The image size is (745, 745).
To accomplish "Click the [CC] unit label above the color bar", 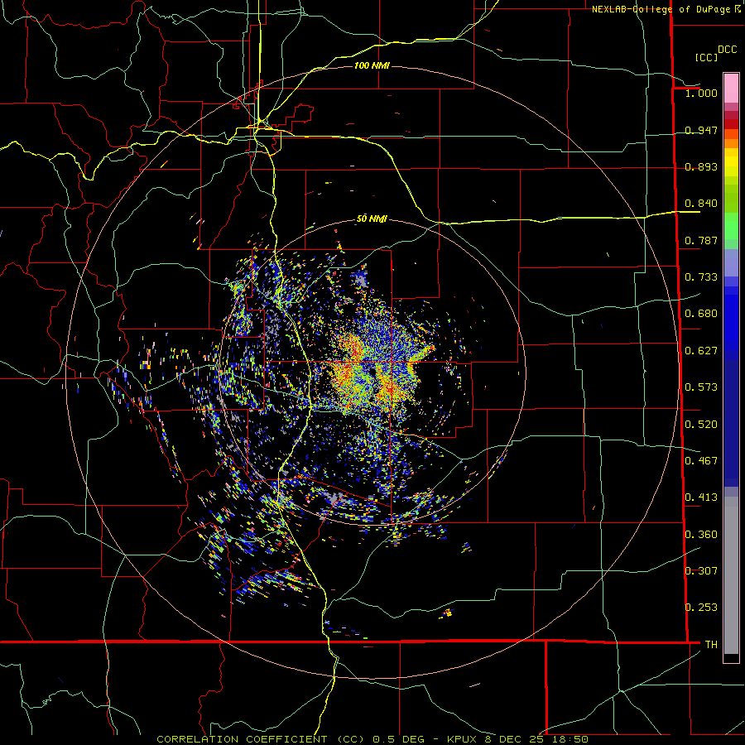I will point(706,57).
